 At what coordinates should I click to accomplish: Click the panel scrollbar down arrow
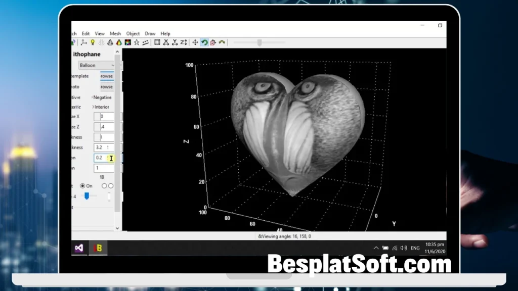coord(117,228)
